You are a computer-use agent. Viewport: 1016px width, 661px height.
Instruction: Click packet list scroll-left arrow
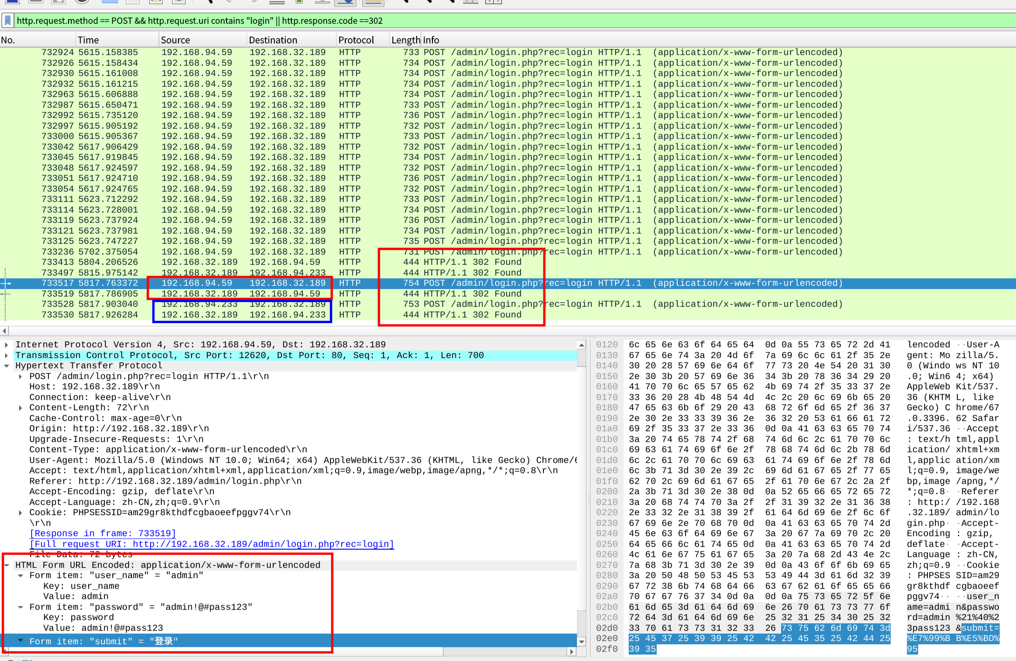click(4, 331)
